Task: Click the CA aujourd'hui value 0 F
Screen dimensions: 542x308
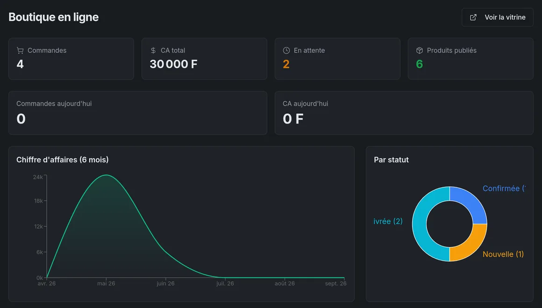Action: pyautogui.click(x=293, y=119)
